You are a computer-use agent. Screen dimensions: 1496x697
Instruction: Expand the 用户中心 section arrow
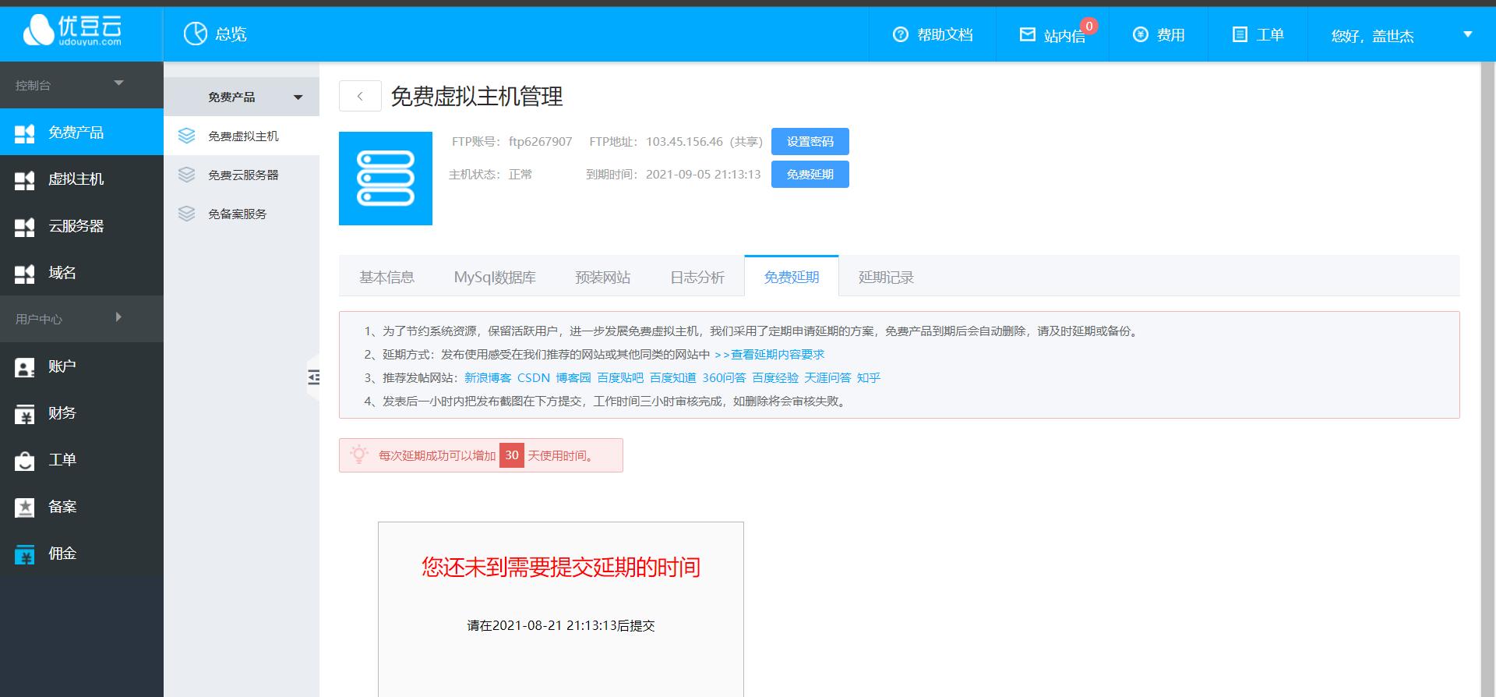[118, 317]
